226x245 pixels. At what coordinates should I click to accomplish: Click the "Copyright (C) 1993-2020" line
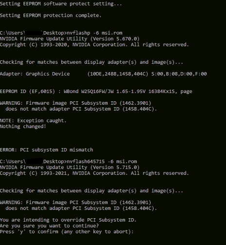point(94,45)
